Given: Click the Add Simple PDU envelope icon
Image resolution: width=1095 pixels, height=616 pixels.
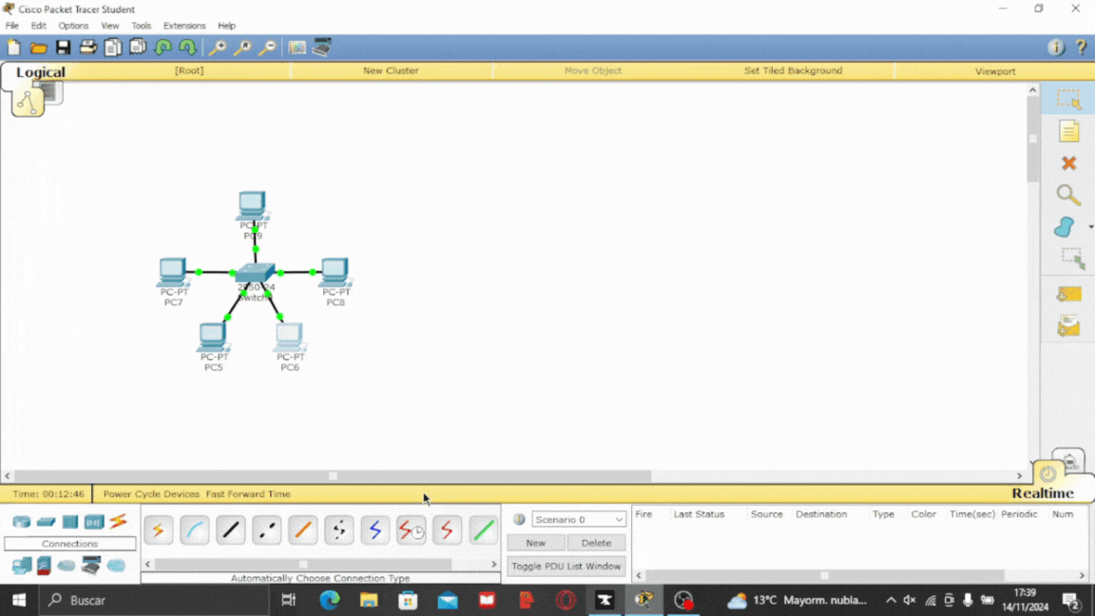Looking at the screenshot, I should [1068, 294].
